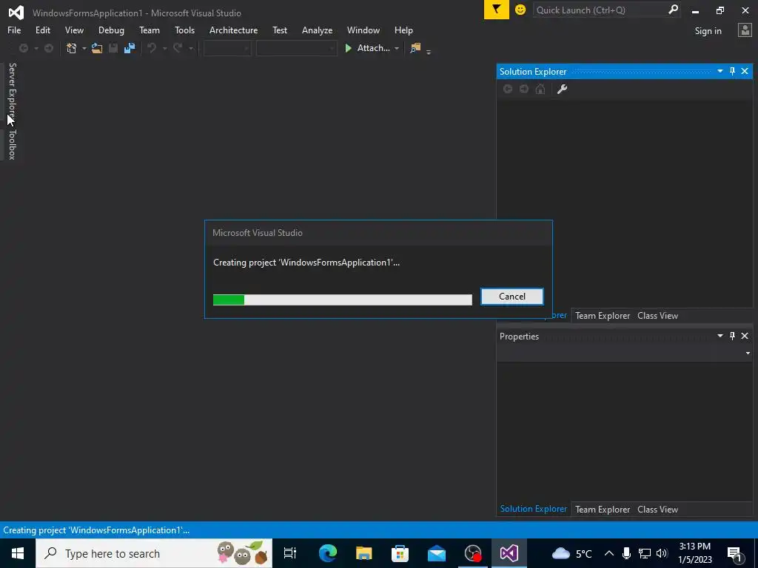Cancel the project creation dialog
This screenshot has width=758, height=568.
click(512, 297)
